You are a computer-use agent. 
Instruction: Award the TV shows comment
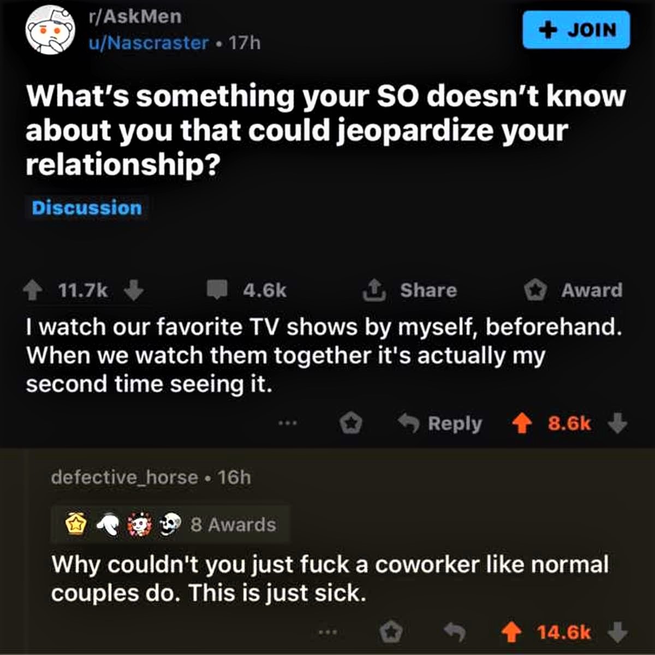pyautogui.click(x=351, y=424)
